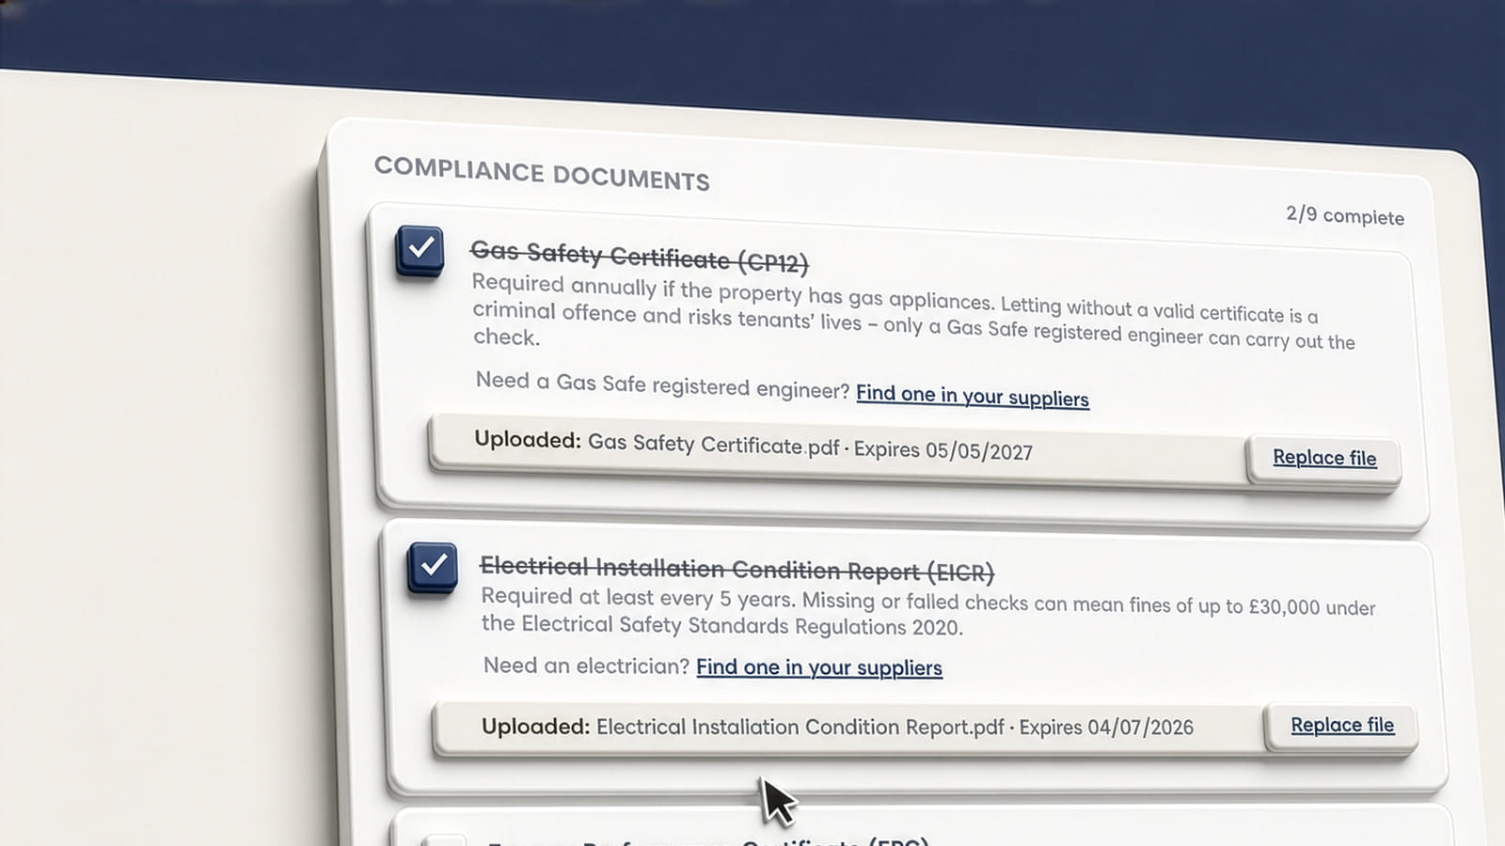The width and height of the screenshot is (1505, 846).
Task: Click the '2/9 complete' progress text
Action: [1345, 216]
